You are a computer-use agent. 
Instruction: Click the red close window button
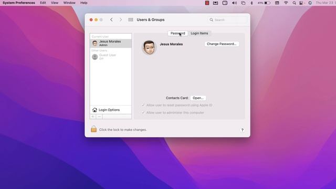[91, 20]
